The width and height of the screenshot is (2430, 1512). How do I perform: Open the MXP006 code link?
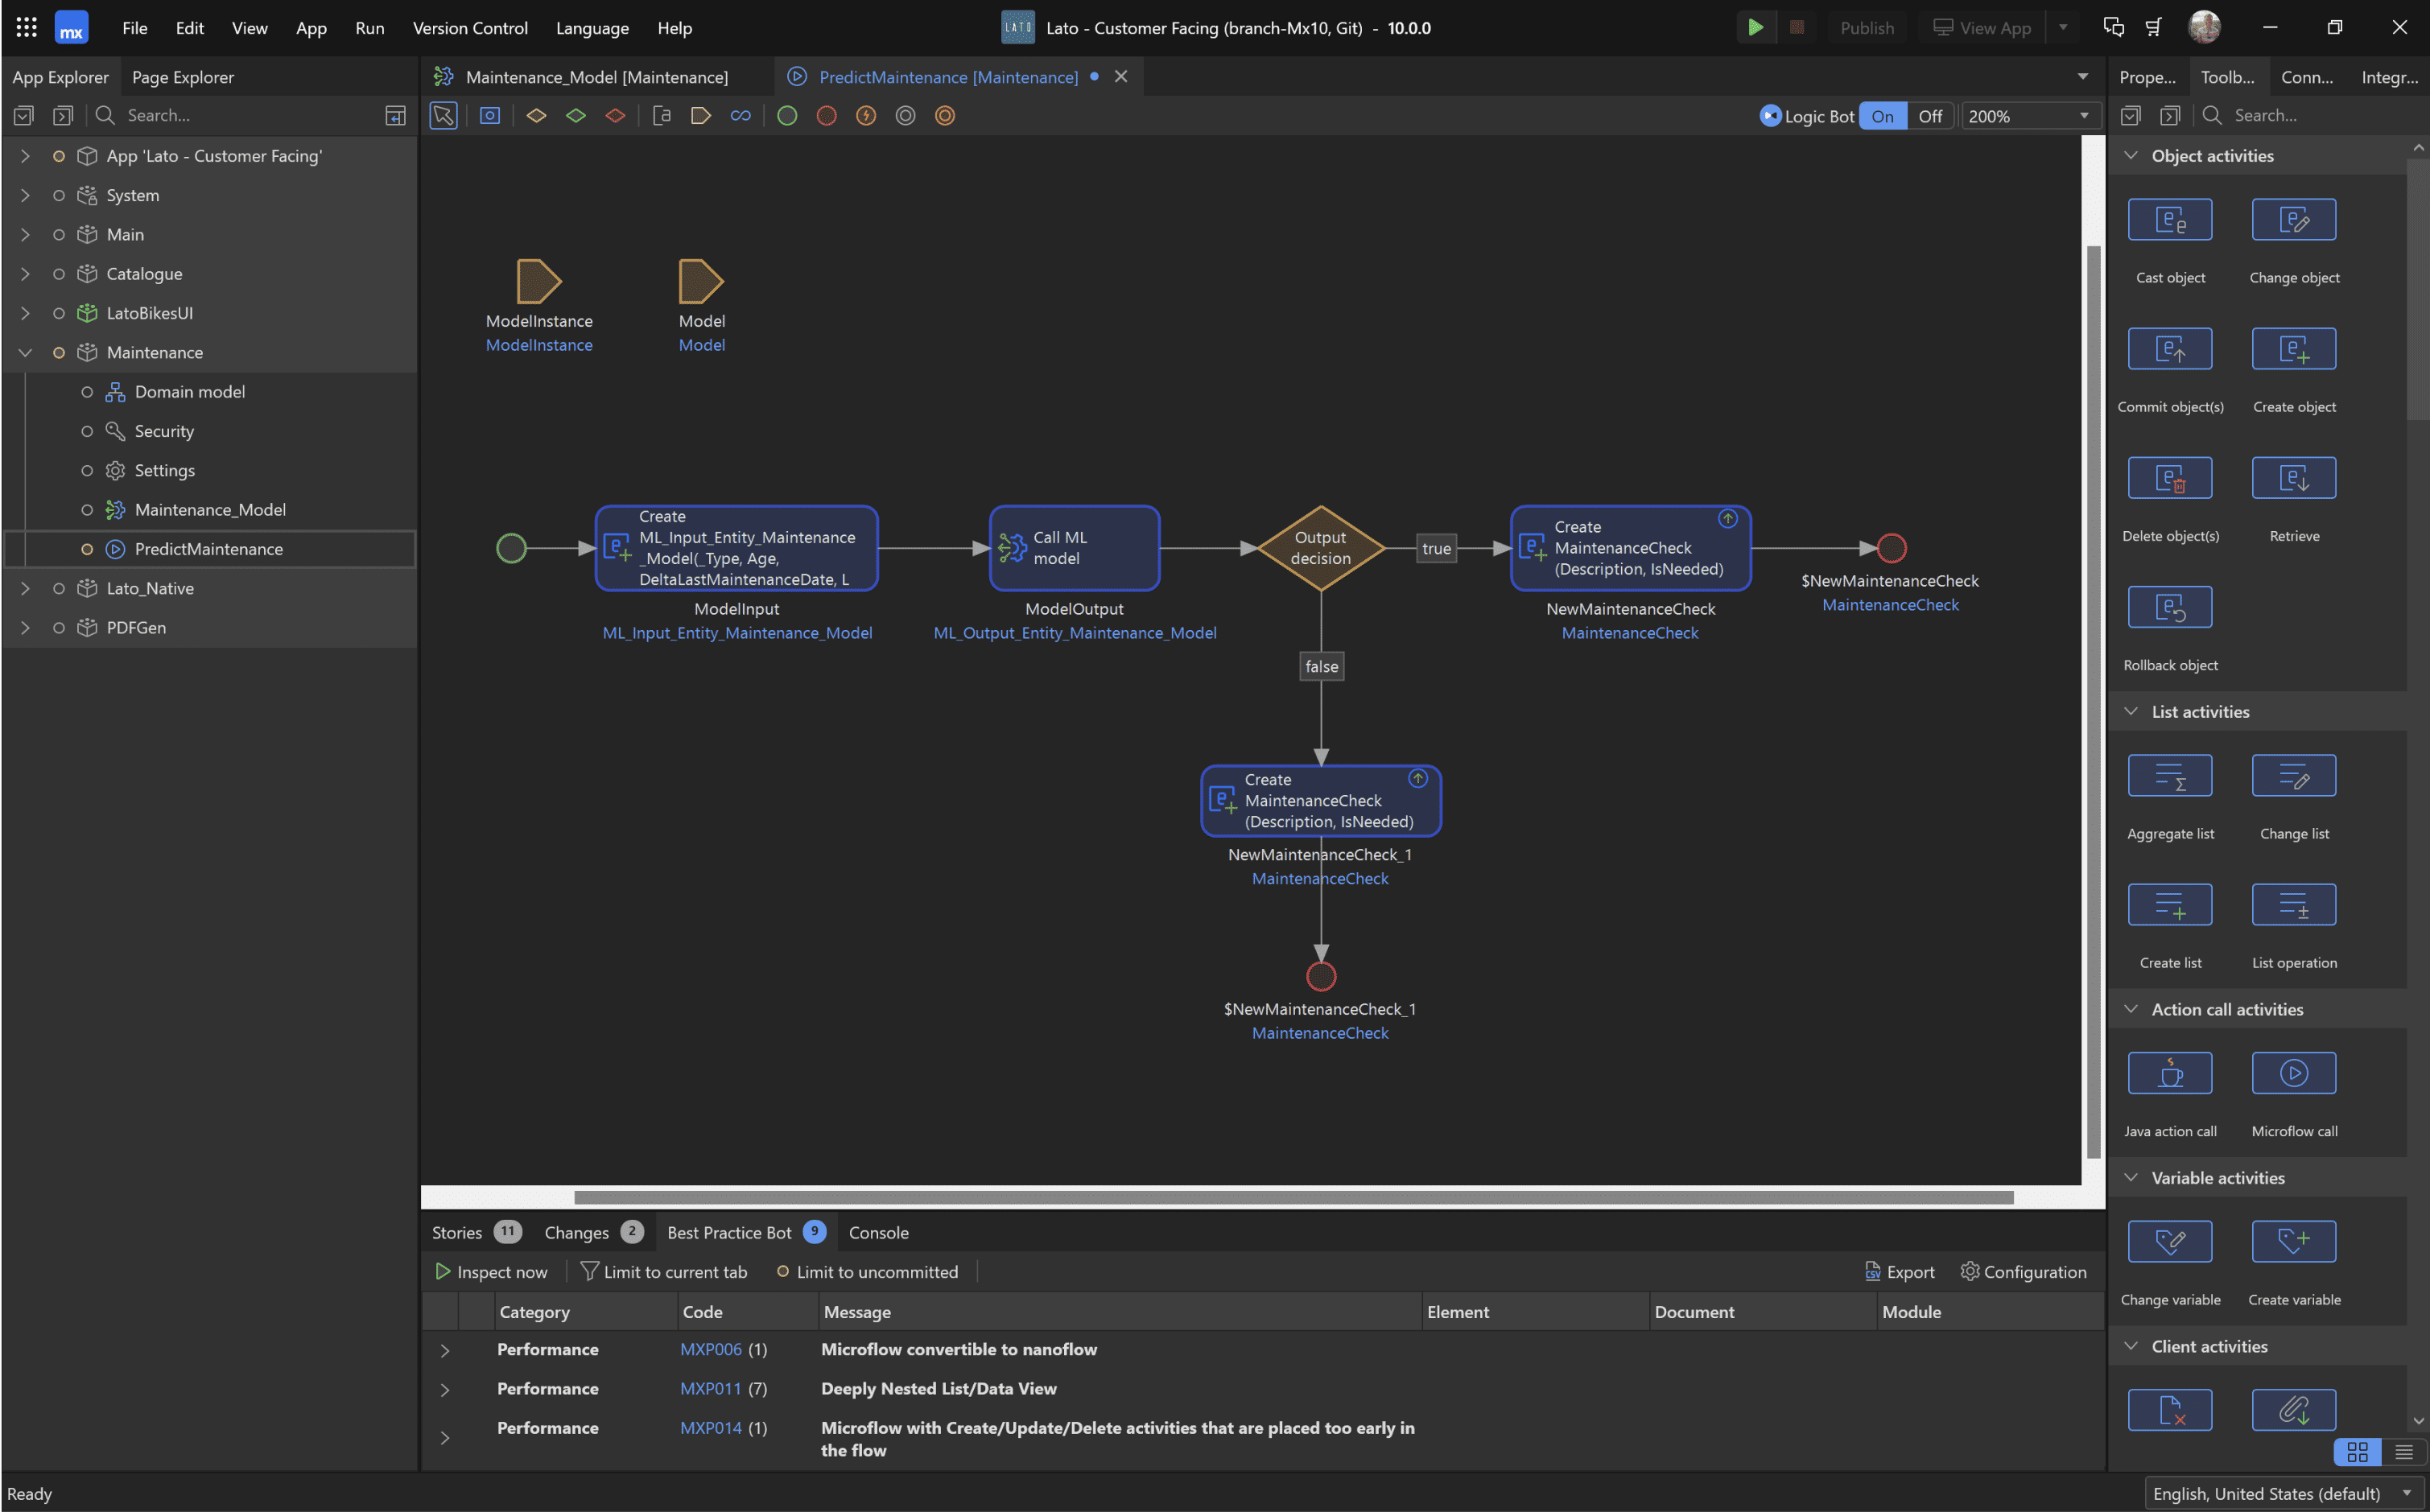[x=710, y=1350]
